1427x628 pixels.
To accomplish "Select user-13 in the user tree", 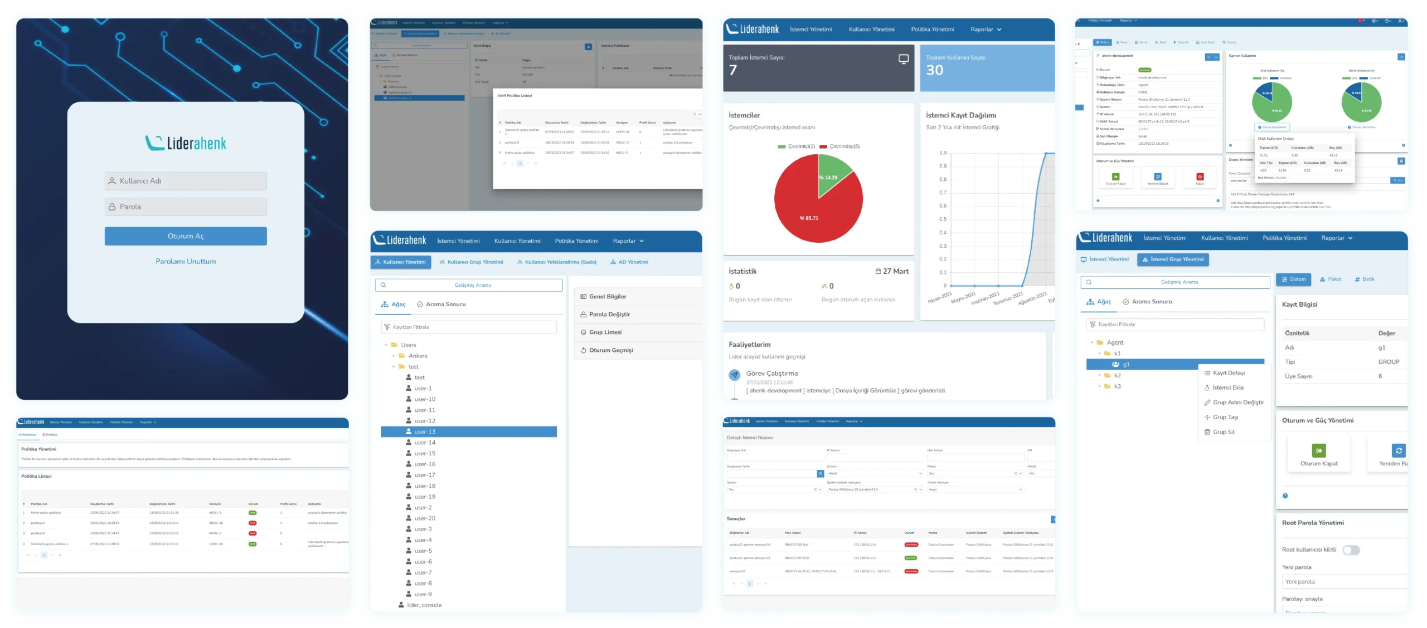I will tap(469, 432).
